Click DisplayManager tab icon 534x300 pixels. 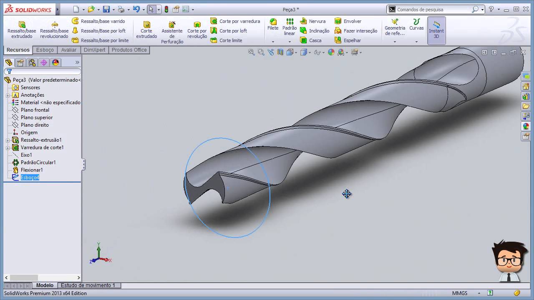point(55,62)
